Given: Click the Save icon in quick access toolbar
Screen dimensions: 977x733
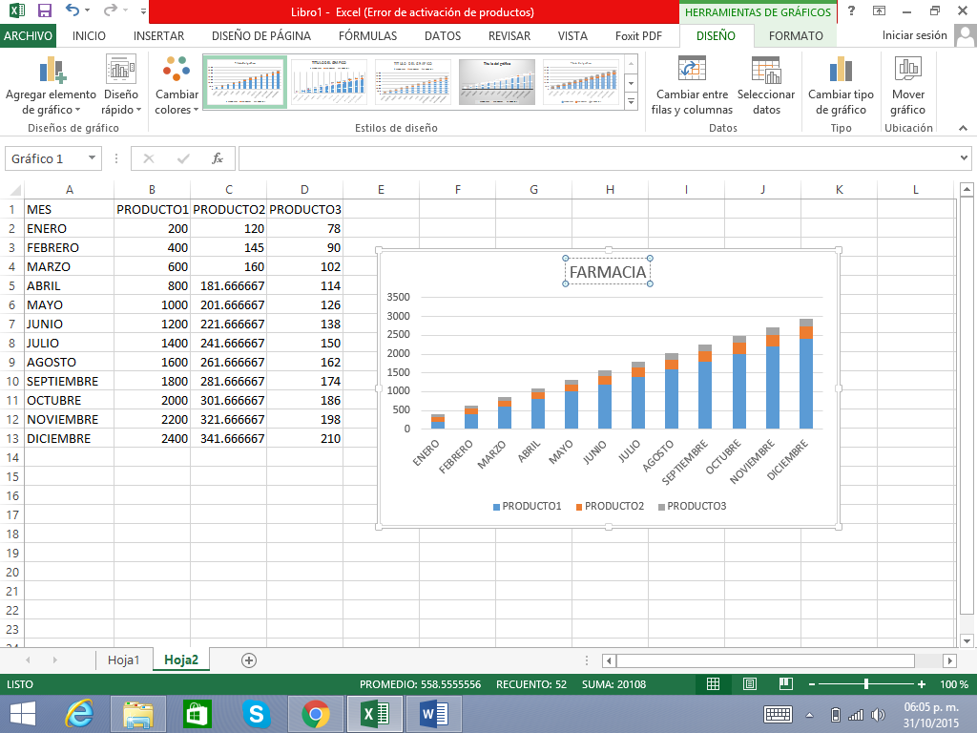Looking at the screenshot, I should pyautogui.click(x=44, y=11).
